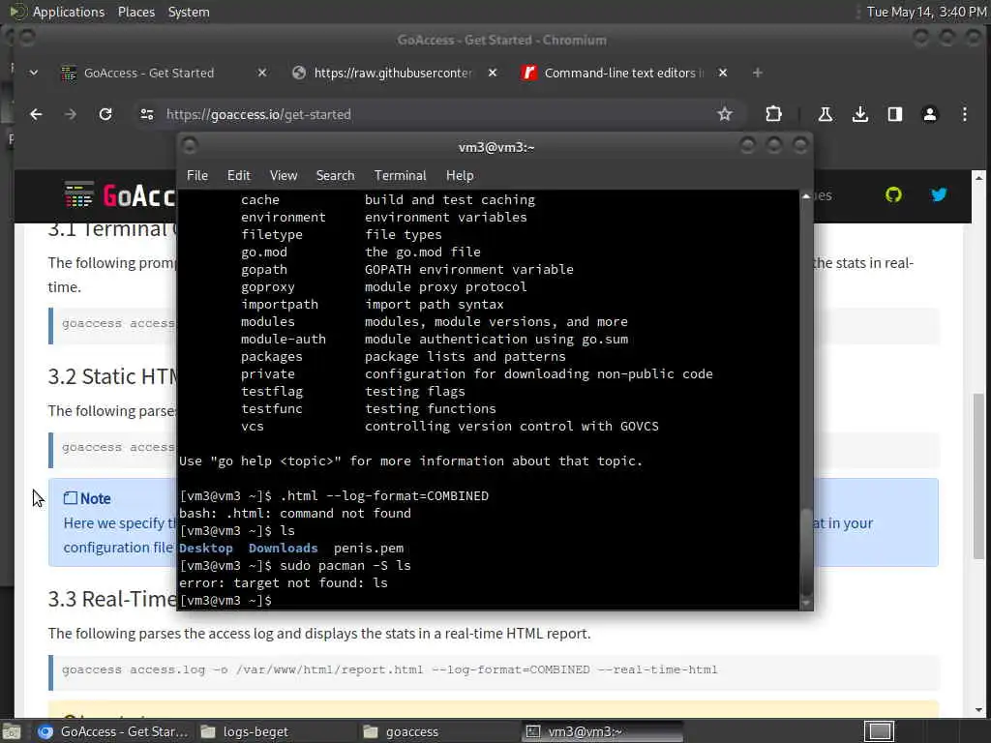Click the goaccess.io URL address field
Image resolution: width=991 pixels, height=743 pixels.
436,114
